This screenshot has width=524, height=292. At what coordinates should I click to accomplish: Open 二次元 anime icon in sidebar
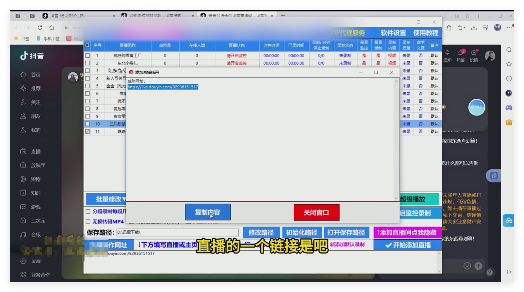point(23,221)
